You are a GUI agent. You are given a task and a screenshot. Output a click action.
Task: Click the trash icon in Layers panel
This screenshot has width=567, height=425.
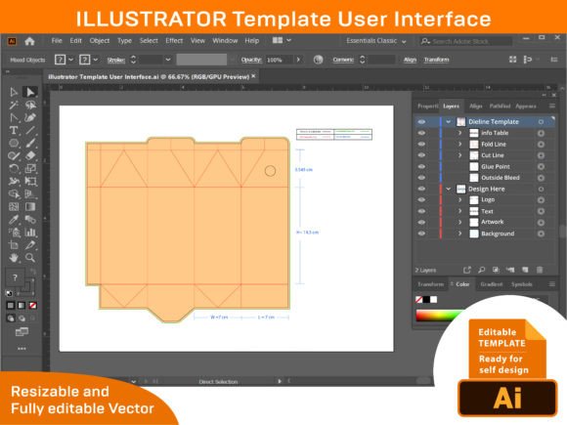tap(540, 270)
